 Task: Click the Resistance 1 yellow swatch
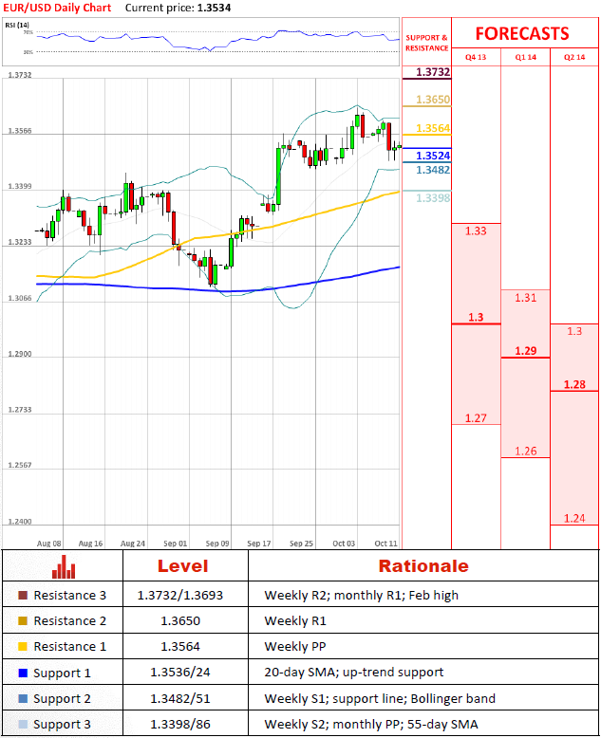(x=23, y=647)
